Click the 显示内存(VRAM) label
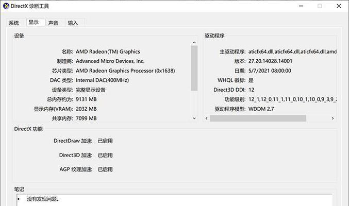349x206 pixels. click(x=54, y=109)
